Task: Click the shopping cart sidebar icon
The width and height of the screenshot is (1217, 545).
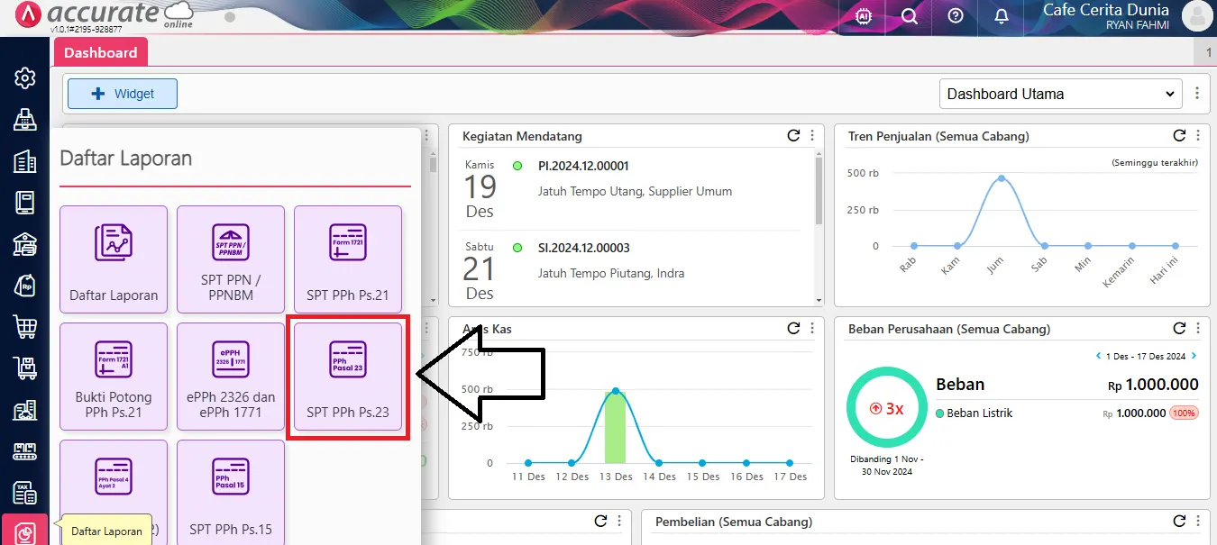Action: (25, 326)
